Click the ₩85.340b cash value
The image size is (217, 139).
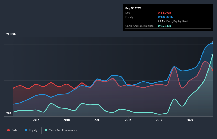point(164,26)
